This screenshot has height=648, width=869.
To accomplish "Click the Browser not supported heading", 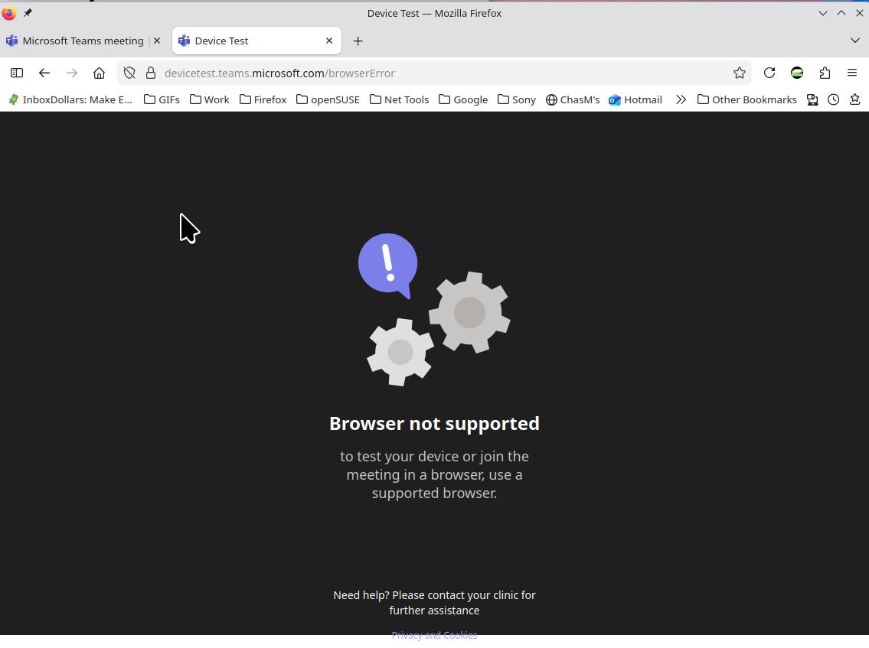I will click(435, 423).
